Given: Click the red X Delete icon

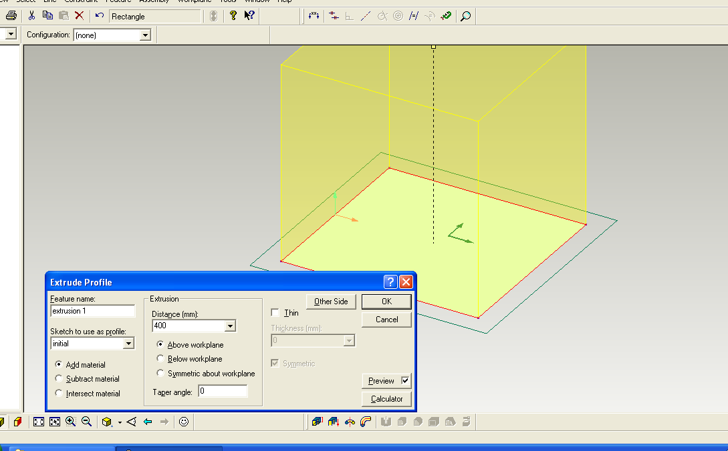Looking at the screenshot, I should 80,16.
